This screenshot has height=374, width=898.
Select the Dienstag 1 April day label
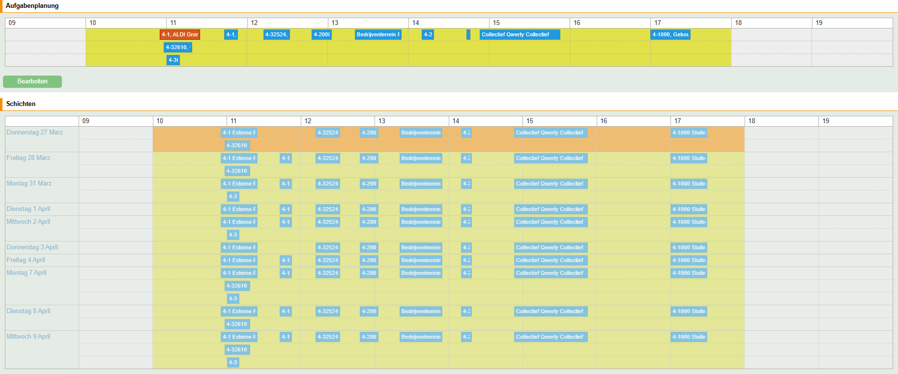(x=29, y=209)
